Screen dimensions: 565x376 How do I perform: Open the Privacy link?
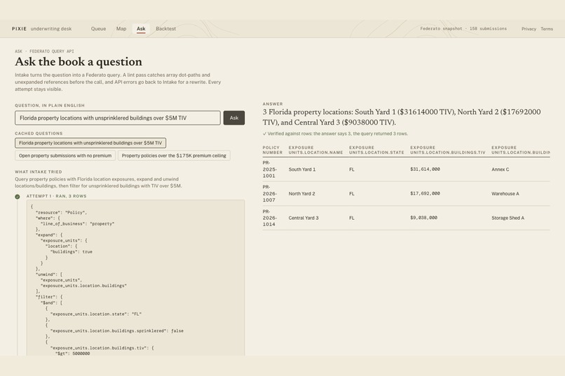[529, 29]
